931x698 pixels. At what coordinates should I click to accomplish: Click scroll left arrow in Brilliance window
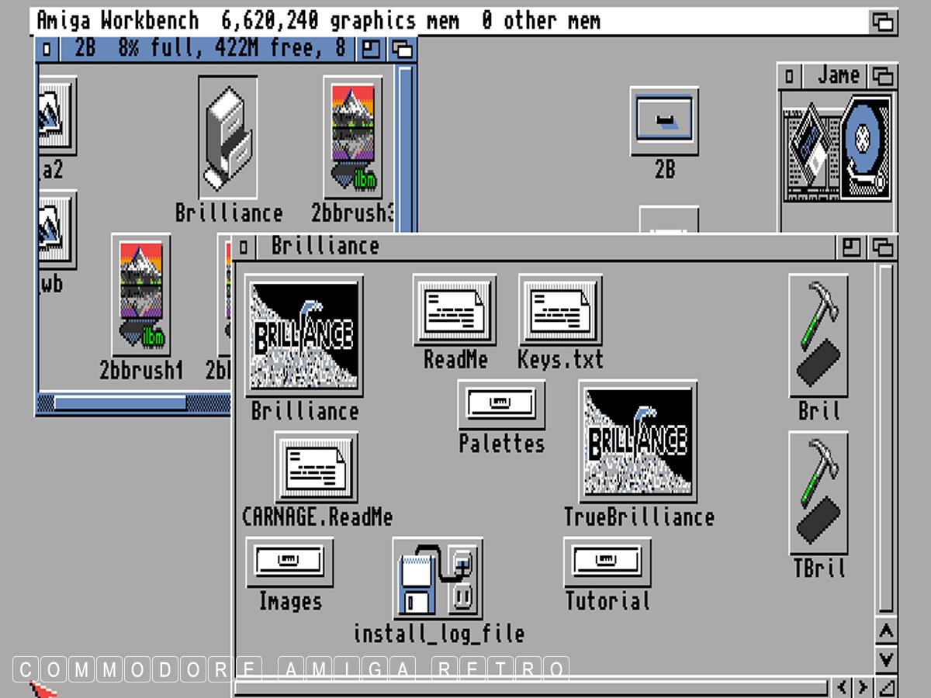coord(843,687)
